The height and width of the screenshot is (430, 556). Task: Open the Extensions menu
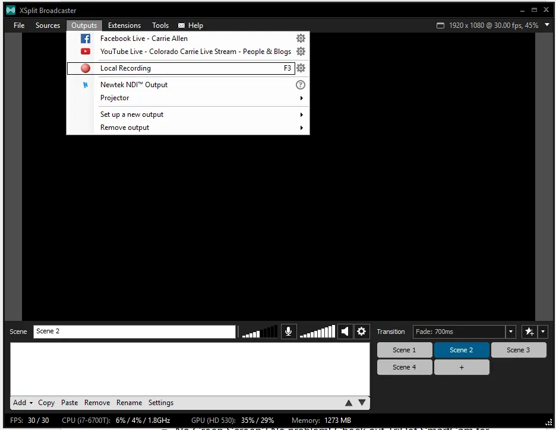(x=125, y=26)
